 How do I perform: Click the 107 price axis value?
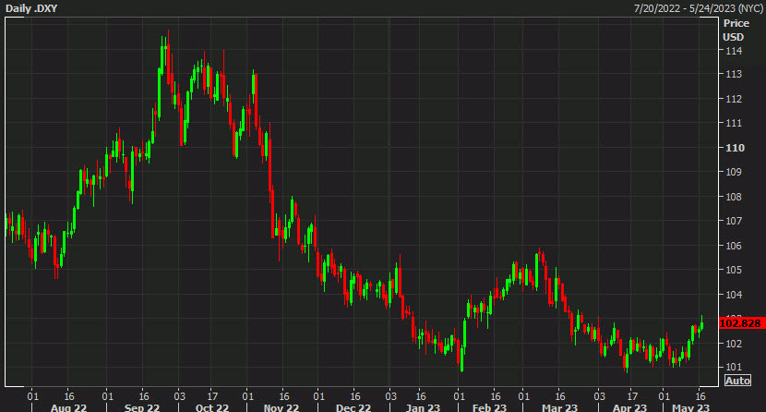coord(734,221)
